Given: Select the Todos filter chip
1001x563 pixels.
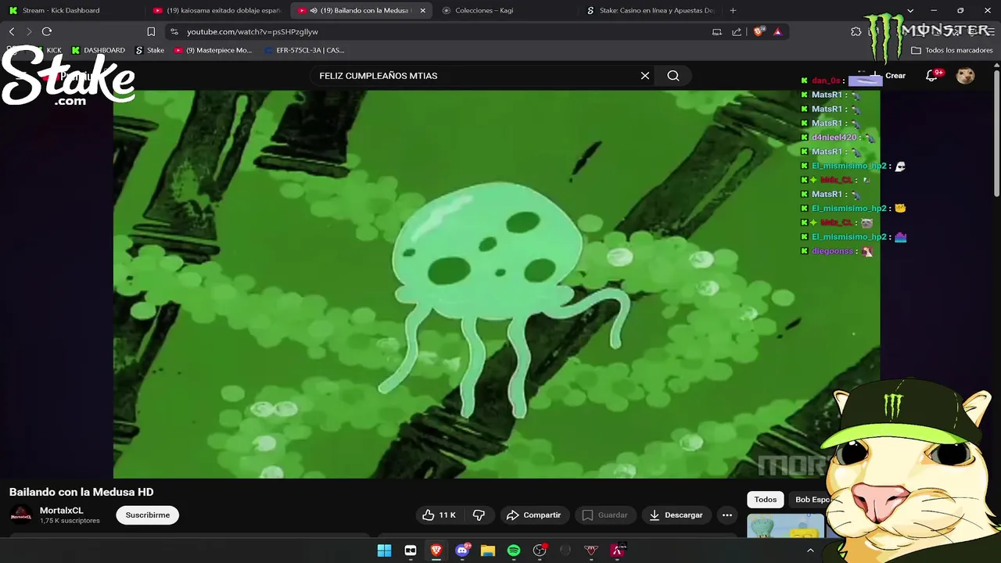Looking at the screenshot, I should point(766,500).
